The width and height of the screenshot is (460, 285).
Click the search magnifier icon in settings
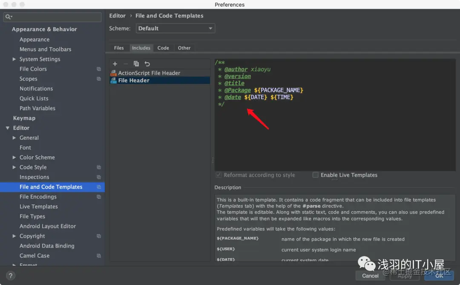pyautogui.click(x=9, y=17)
